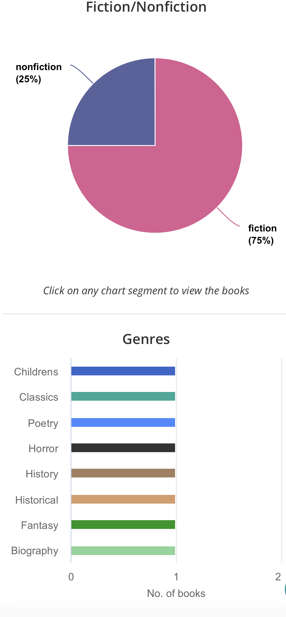Click the Childrens genre bar
Image resolution: width=286 pixels, height=617 pixels.
pos(123,371)
